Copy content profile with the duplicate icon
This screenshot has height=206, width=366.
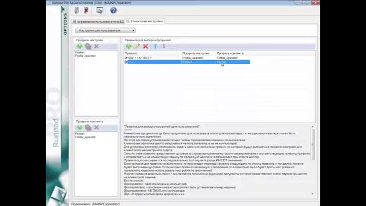pos(88,128)
